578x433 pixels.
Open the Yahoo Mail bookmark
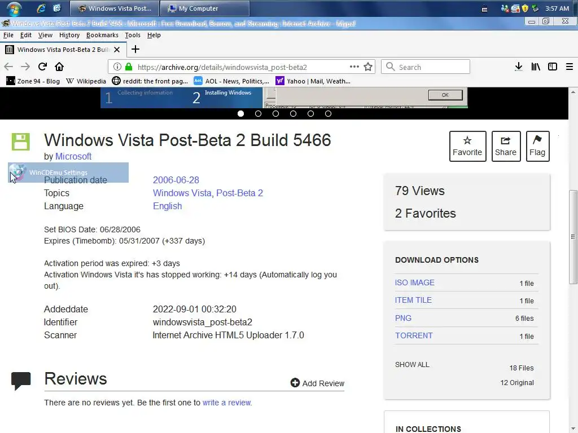tap(313, 81)
